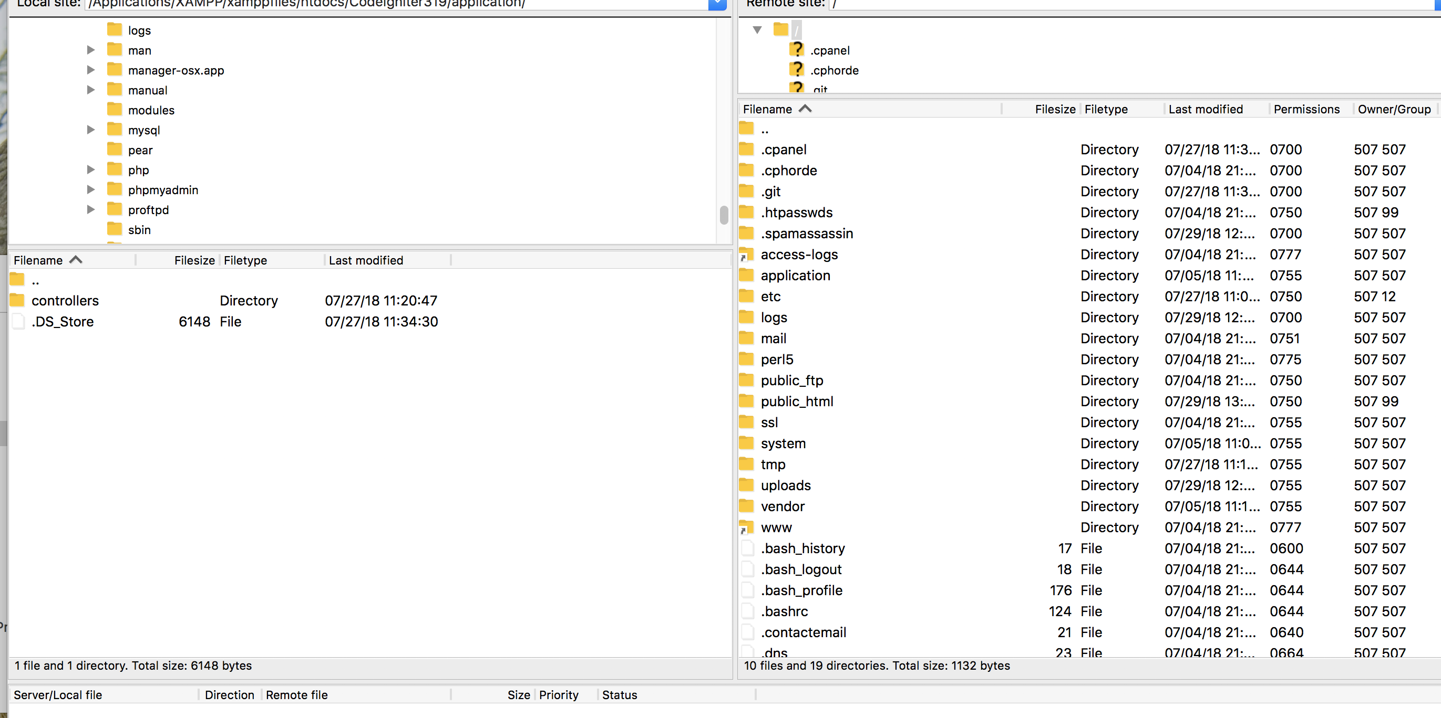Screen dimensions: 1441x718
Task: Click the Server/Local file queue column header
Action: pos(104,694)
